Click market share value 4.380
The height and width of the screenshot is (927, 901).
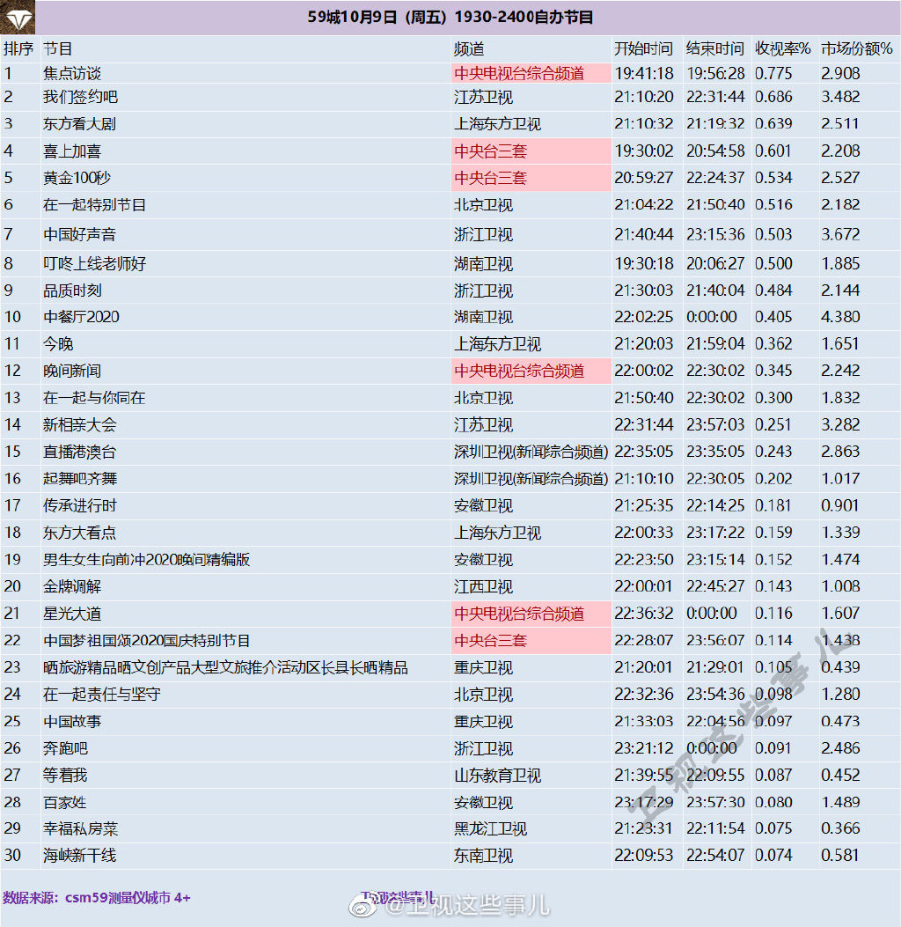(840, 317)
